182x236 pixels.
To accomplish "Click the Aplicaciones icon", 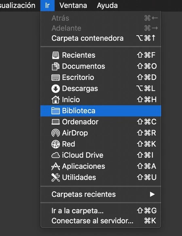I will click(55, 166).
